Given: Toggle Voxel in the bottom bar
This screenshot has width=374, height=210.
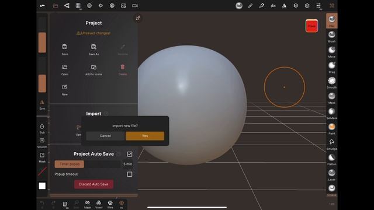Looking at the screenshot, I should tap(99, 204).
